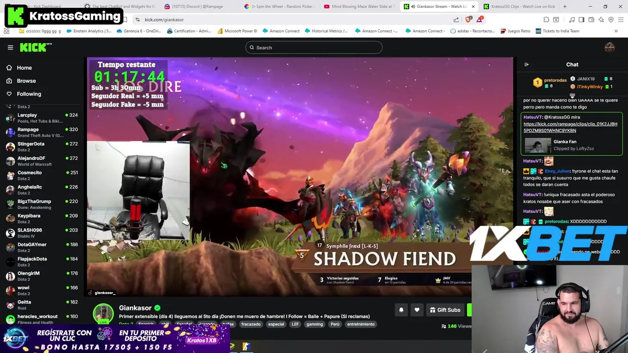Open the browser apps grid icon
Viewport: 628px width, 353px height.
[6, 31]
